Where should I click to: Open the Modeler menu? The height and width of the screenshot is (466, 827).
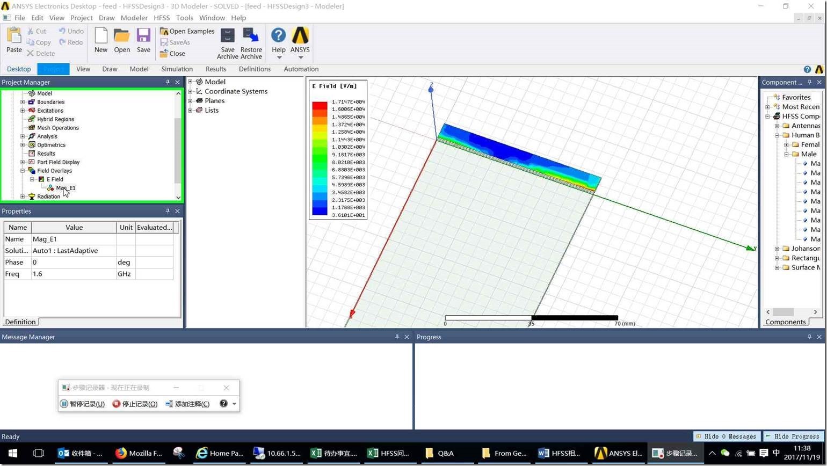[x=134, y=18]
